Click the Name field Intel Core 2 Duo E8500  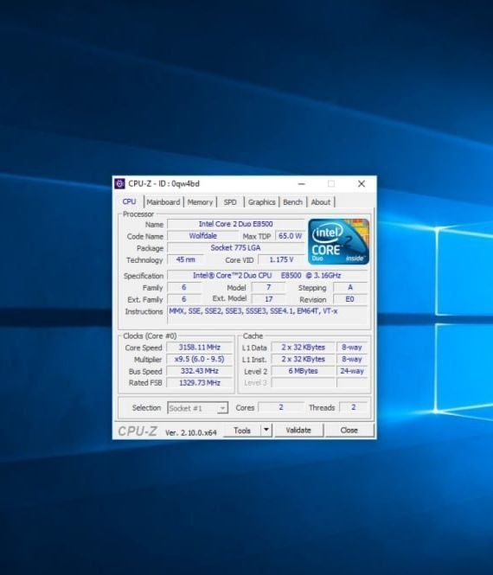tap(235, 224)
